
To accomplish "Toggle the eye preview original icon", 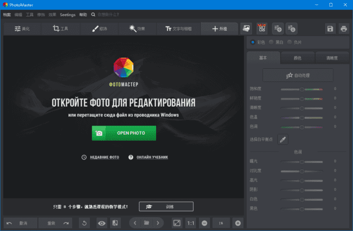I will point(101,223).
